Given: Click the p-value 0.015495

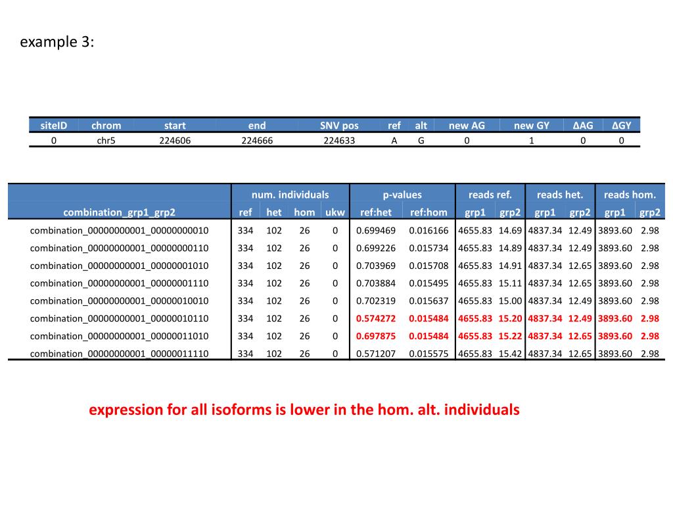Looking at the screenshot, I should [x=429, y=283].
